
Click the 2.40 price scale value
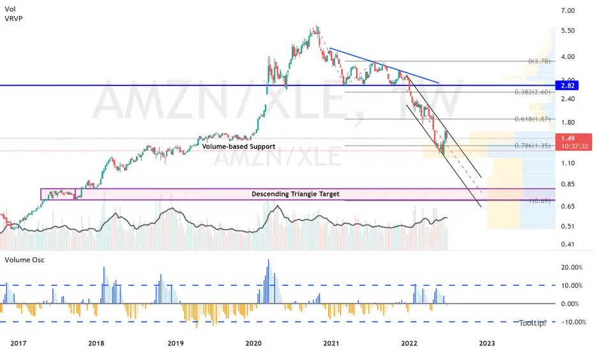tap(568, 99)
